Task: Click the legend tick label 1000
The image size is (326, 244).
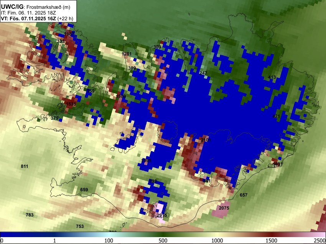Action: coord(217,241)
